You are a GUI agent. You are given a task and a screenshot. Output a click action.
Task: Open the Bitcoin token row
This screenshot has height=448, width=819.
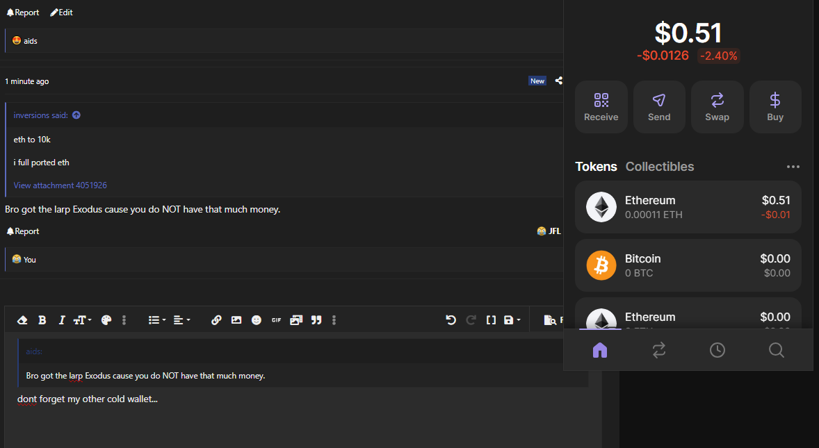pos(688,265)
